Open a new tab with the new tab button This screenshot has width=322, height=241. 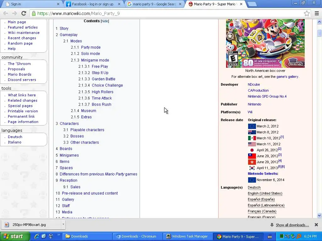click(x=252, y=4)
